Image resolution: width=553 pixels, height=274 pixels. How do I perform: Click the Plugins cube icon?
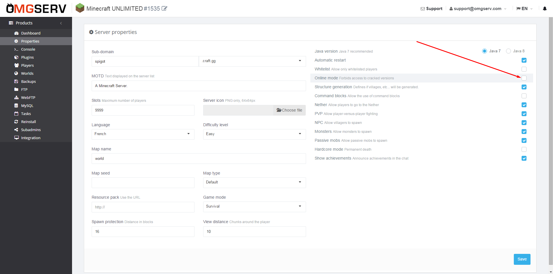pos(16,57)
